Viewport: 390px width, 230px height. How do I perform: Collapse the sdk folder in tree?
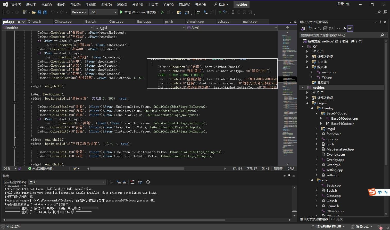coord(312,180)
